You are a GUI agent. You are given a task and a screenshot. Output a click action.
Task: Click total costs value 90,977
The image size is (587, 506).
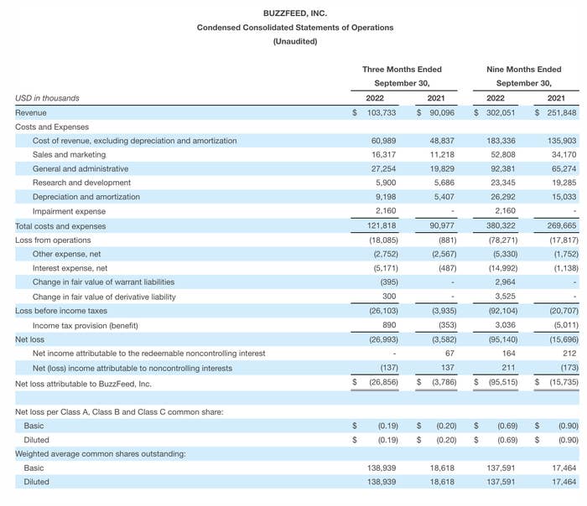pyautogui.click(x=442, y=225)
